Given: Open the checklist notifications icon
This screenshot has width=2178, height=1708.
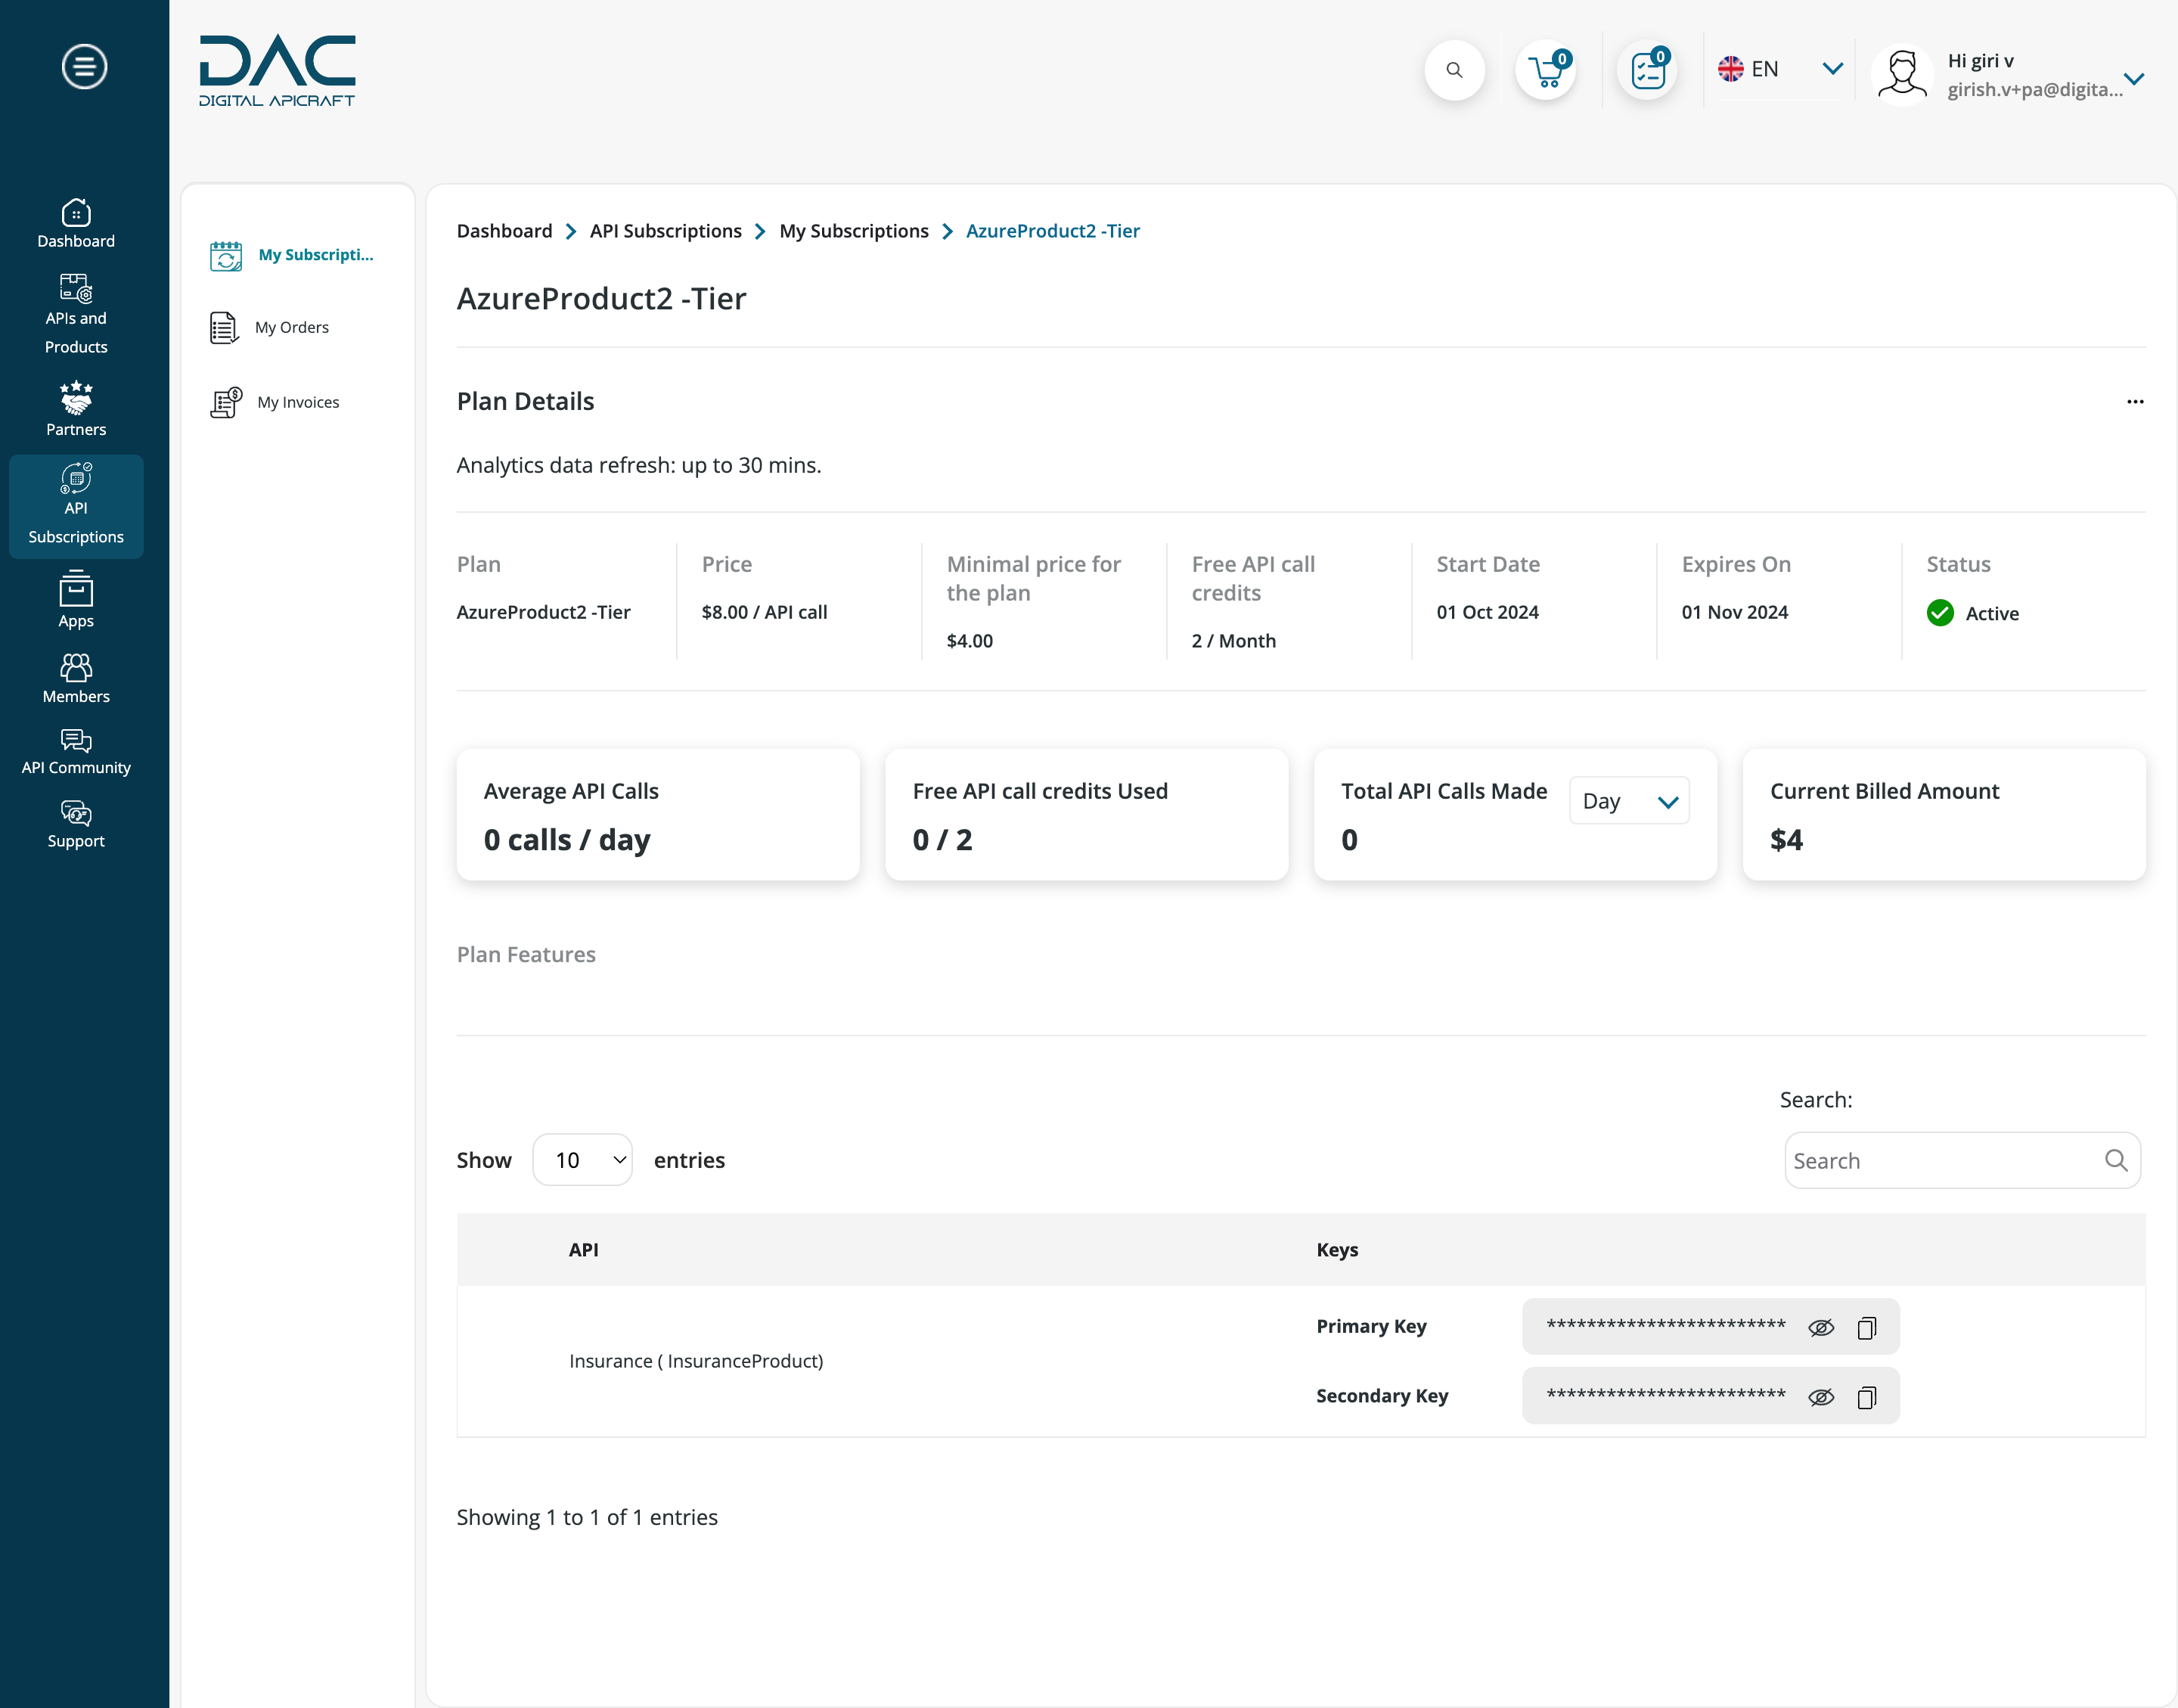Looking at the screenshot, I should click(x=1648, y=70).
